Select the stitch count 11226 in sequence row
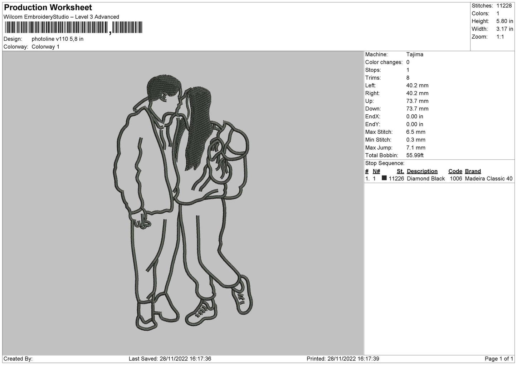 tap(396, 179)
